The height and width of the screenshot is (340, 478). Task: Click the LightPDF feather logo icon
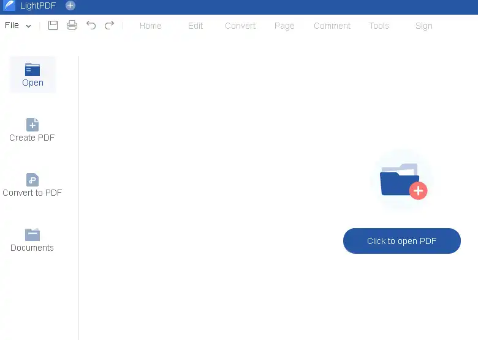tap(9, 6)
